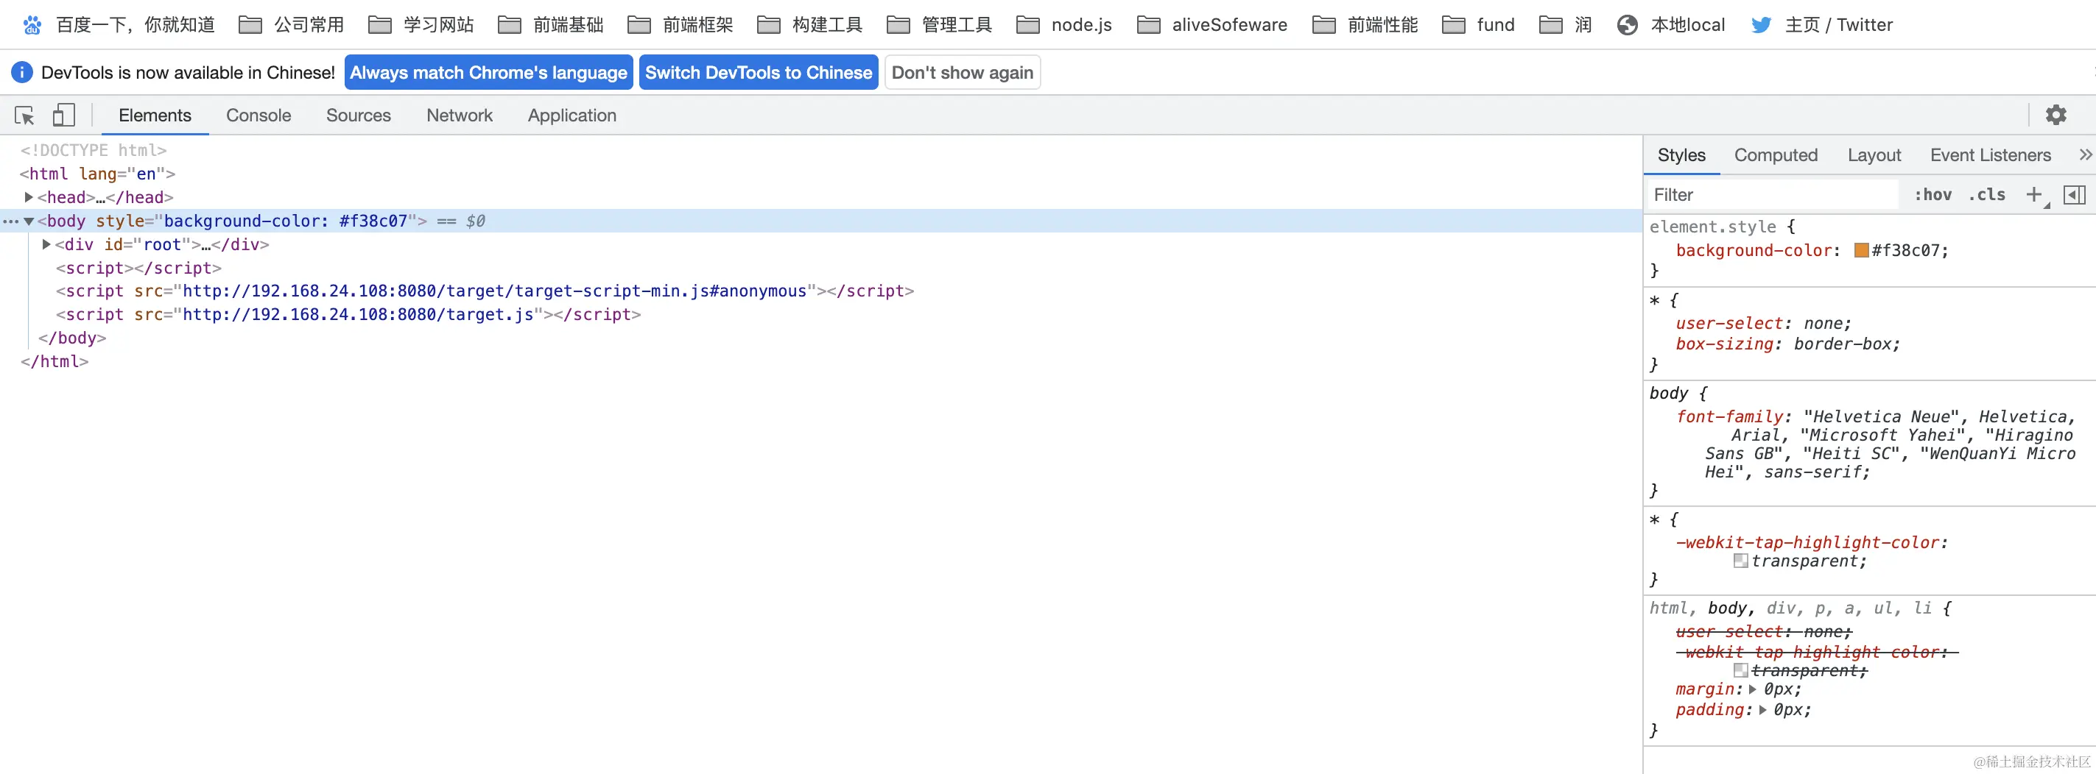Open DevTools settings gear
This screenshot has width=2096, height=774.
2055,116
